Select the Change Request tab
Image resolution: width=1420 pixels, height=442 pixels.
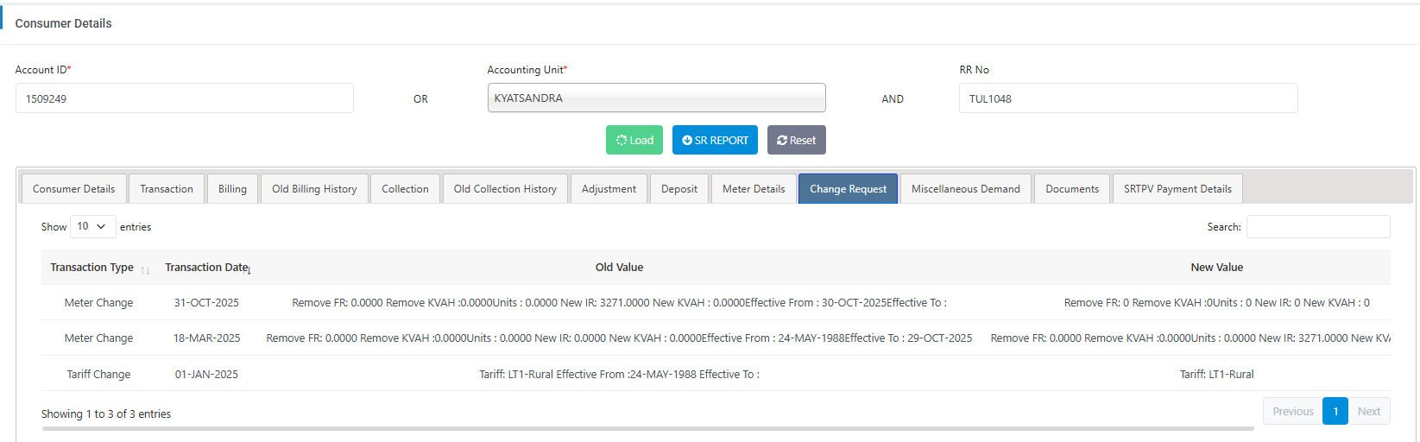tap(848, 188)
